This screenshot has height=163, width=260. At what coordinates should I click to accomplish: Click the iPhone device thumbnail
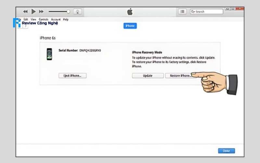click(49, 54)
